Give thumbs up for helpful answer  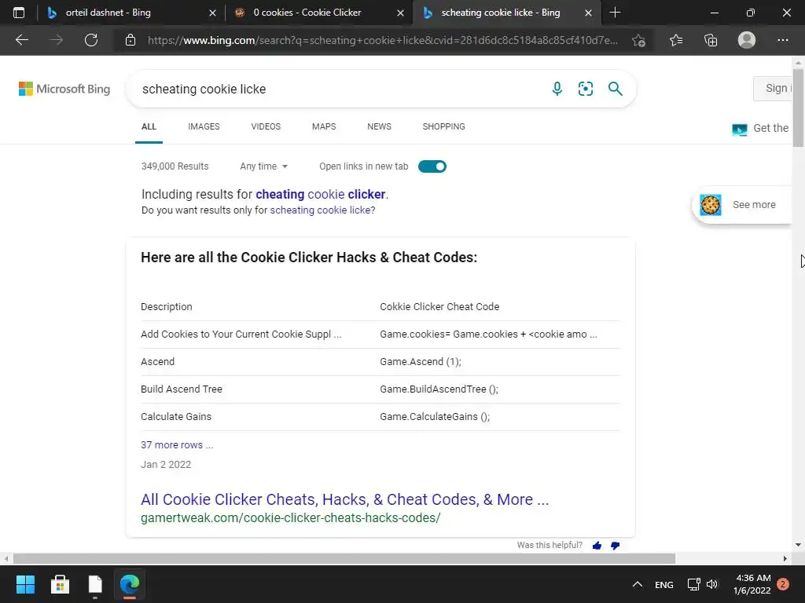[x=597, y=546]
